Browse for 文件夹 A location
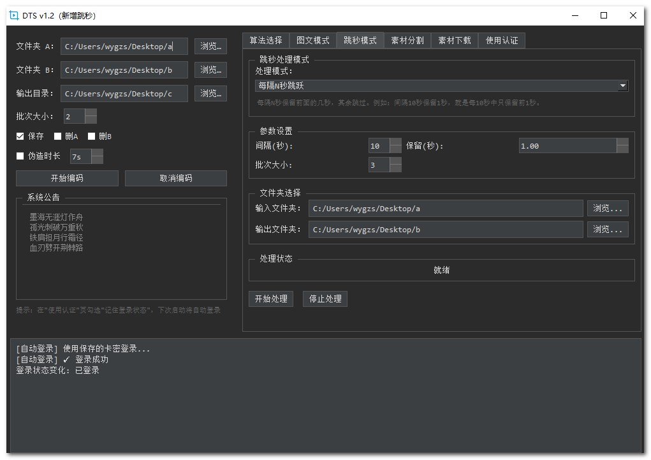651x460 pixels. (210, 47)
